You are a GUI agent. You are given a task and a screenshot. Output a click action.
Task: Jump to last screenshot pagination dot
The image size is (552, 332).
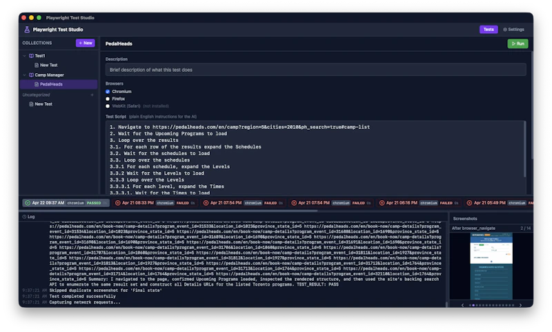click(513, 305)
